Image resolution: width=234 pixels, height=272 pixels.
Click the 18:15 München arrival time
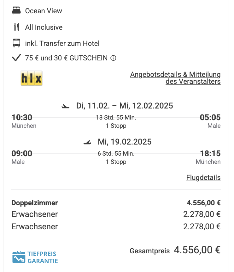pyautogui.click(x=210, y=153)
